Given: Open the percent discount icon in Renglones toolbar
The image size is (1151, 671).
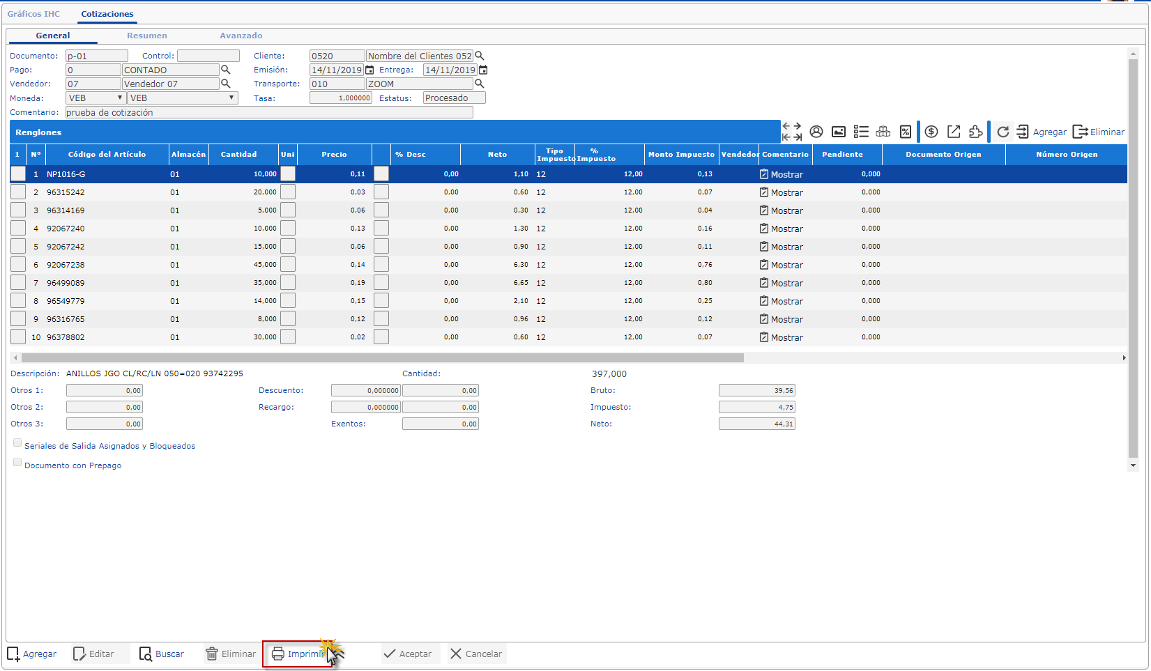Looking at the screenshot, I should [x=905, y=132].
